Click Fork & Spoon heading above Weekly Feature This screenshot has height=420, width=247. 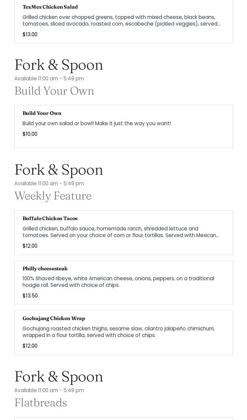[59, 170]
